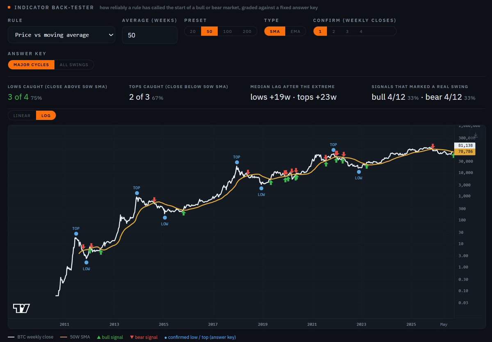Click the 'bull 4/12' signals statistic
Image resolution: width=492 pixels, height=342 pixels.
point(389,98)
